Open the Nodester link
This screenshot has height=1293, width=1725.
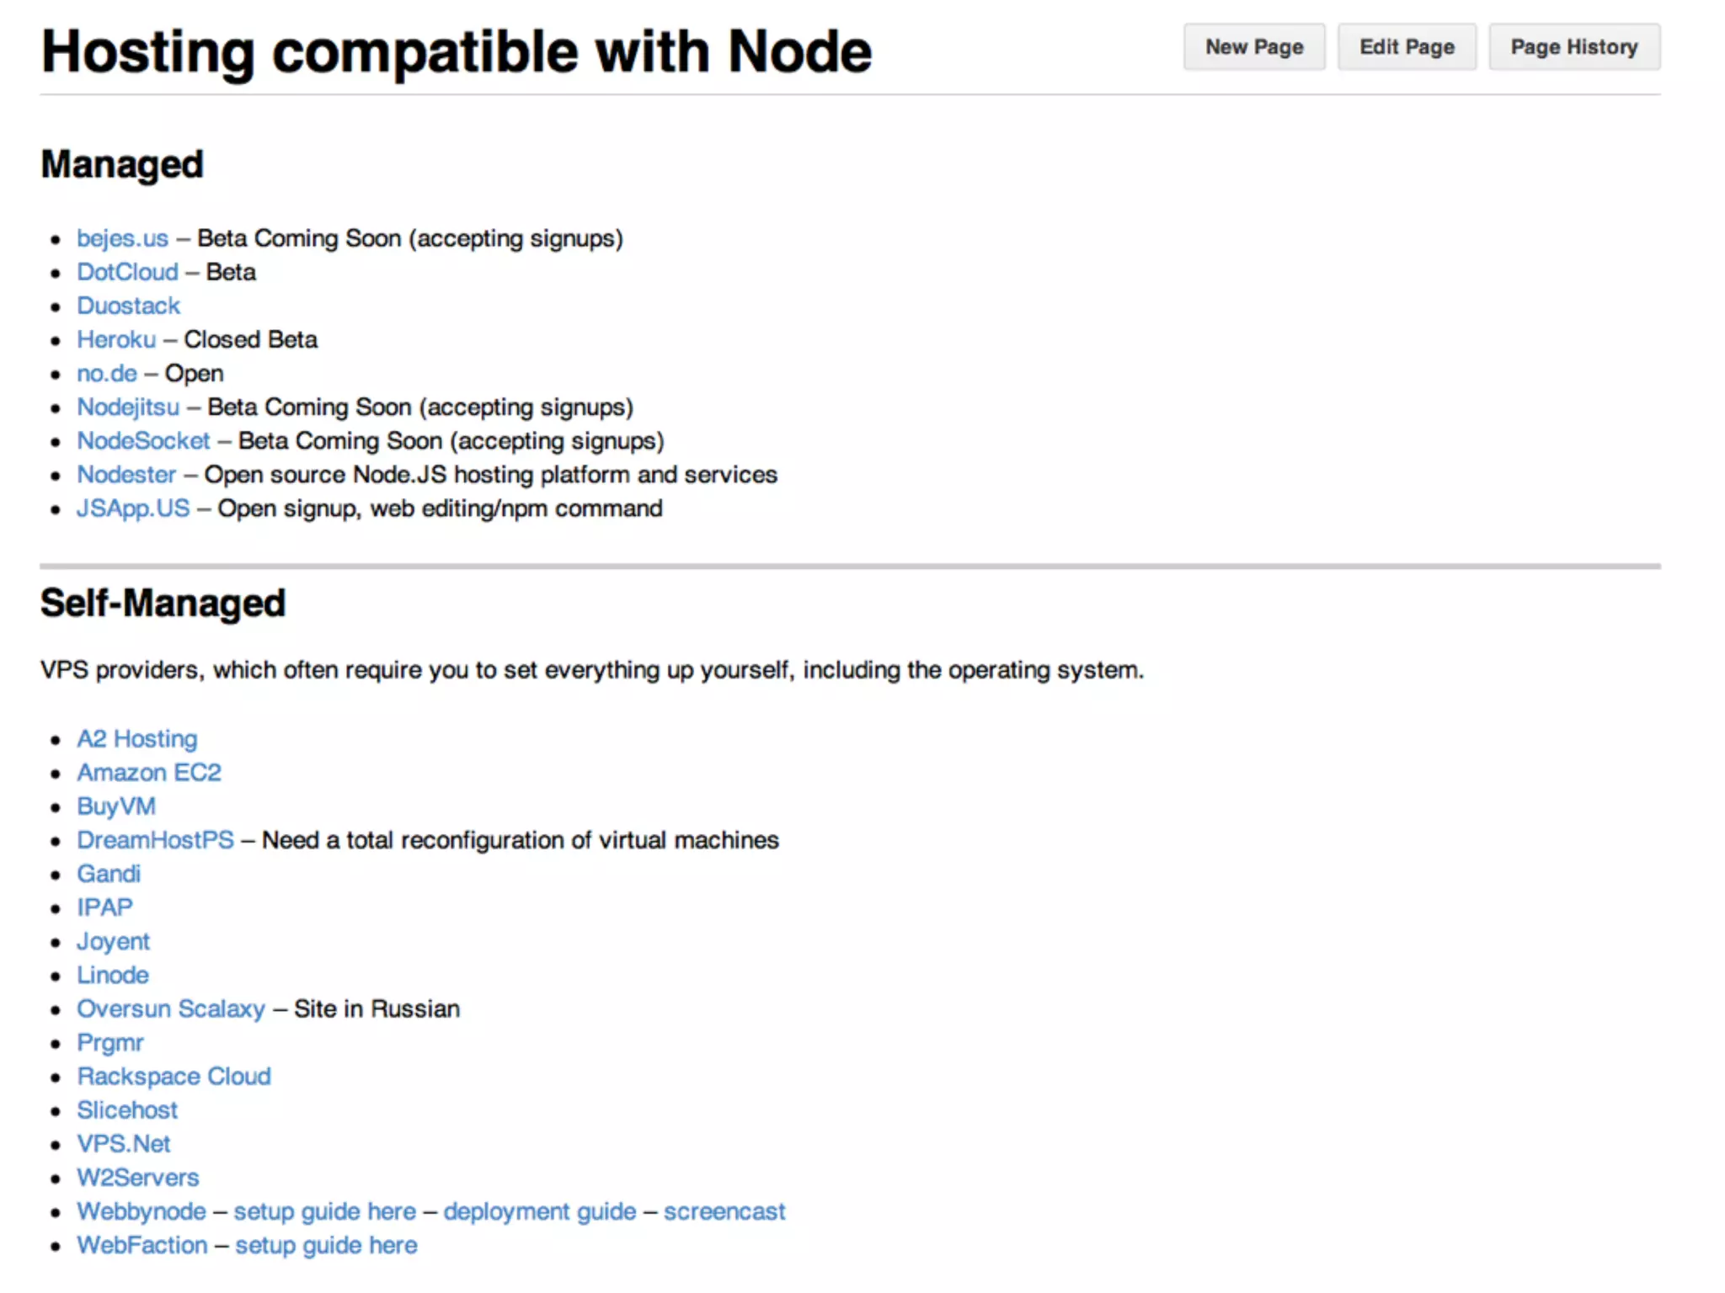(x=126, y=474)
